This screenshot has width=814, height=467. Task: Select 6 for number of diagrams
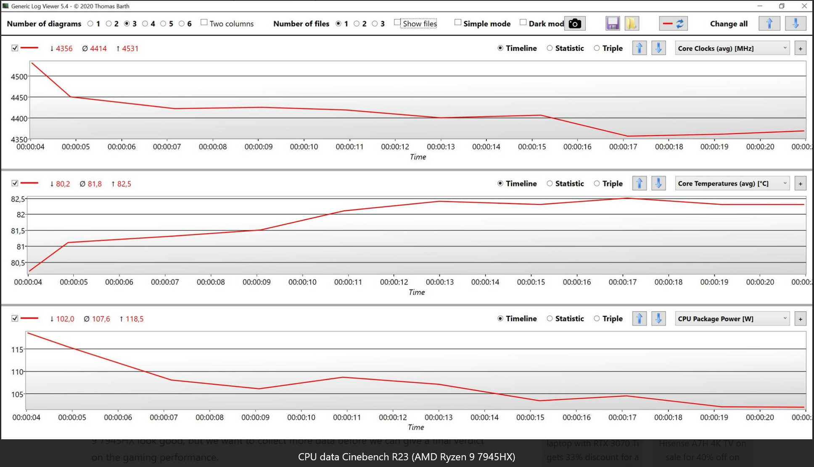tap(182, 24)
